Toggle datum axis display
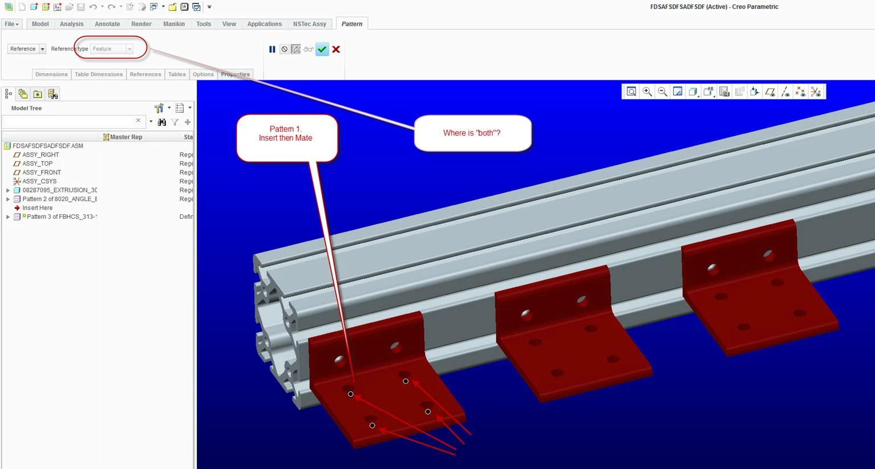 tap(785, 92)
